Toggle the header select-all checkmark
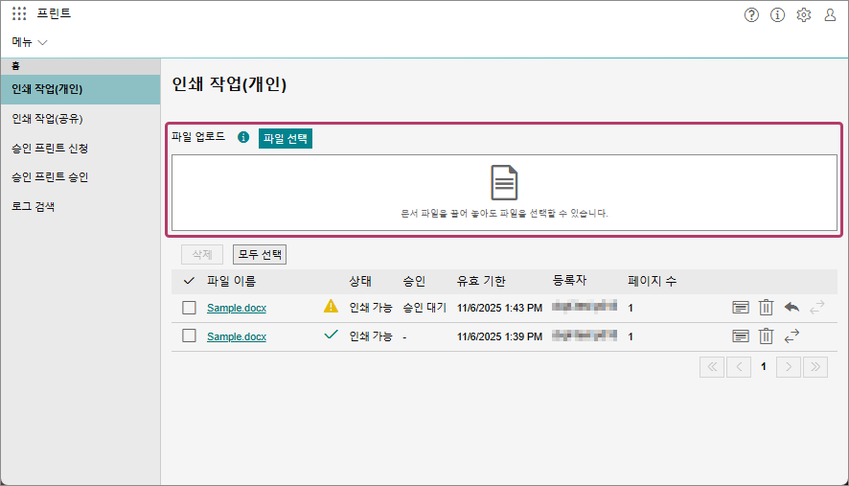This screenshot has width=849, height=486. [x=189, y=281]
